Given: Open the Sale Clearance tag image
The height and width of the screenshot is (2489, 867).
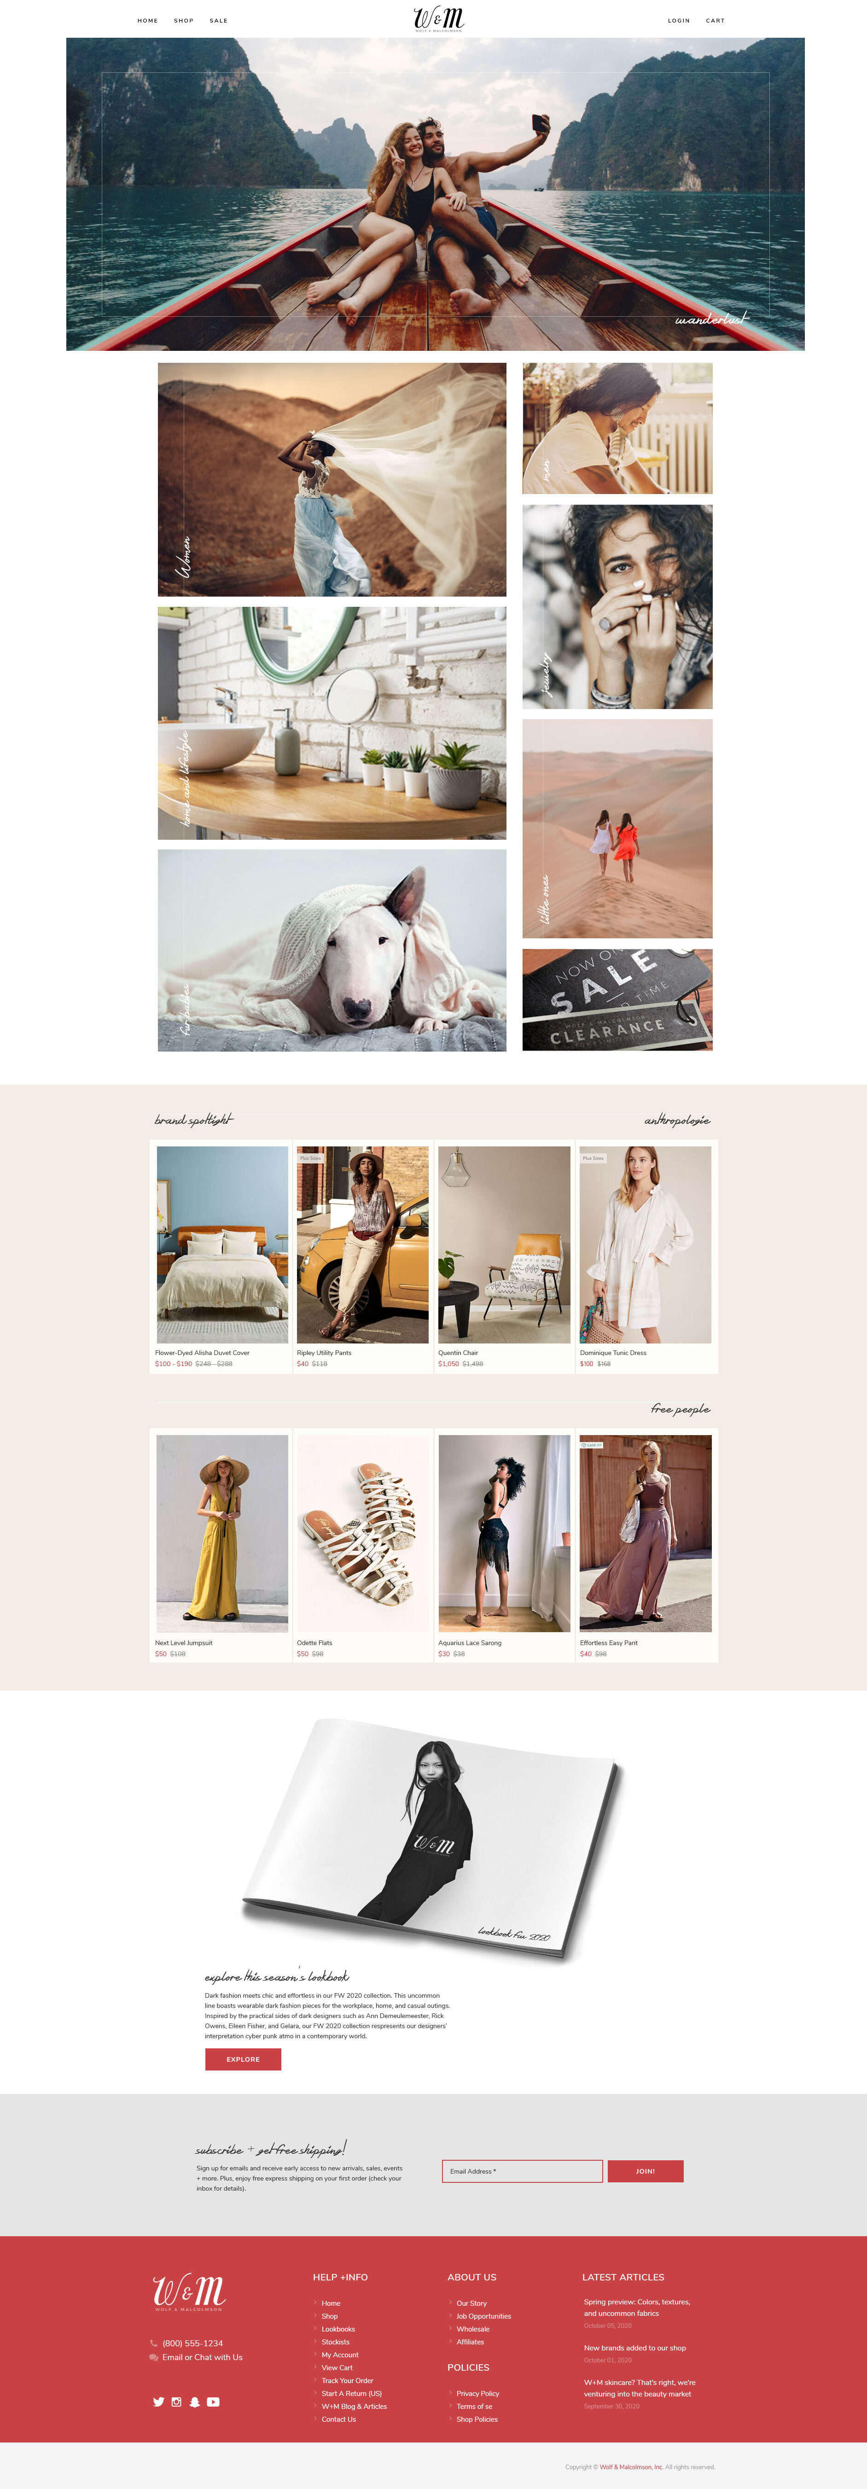Looking at the screenshot, I should [617, 999].
